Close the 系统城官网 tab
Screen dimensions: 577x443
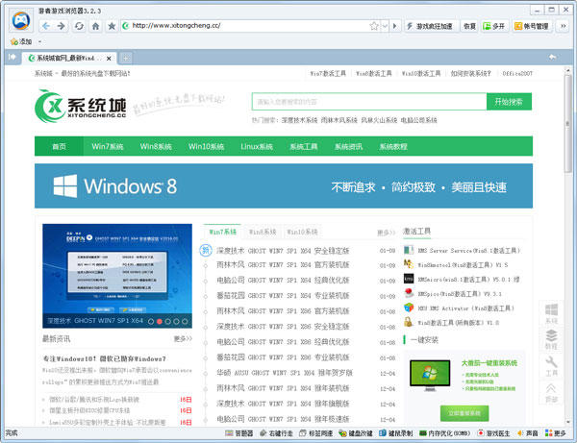[x=109, y=58]
